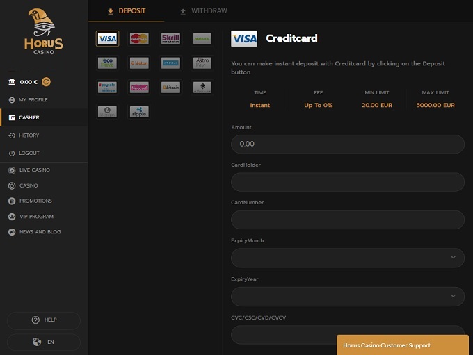Click the Amount input field
473x355 pixels.
click(347, 144)
